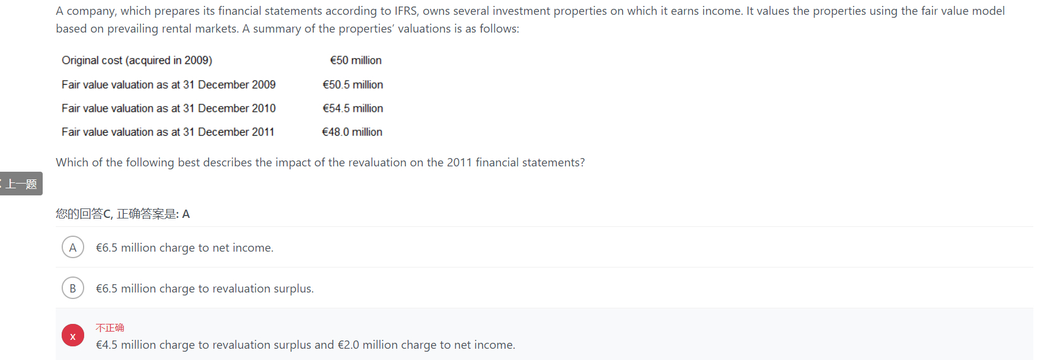Image resolution: width=1047 pixels, height=360 pixels.
Task: Select answer option B circle
Action: (x=73, y=288)
